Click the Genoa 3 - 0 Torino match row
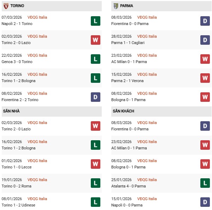 [x=17, y=62]
